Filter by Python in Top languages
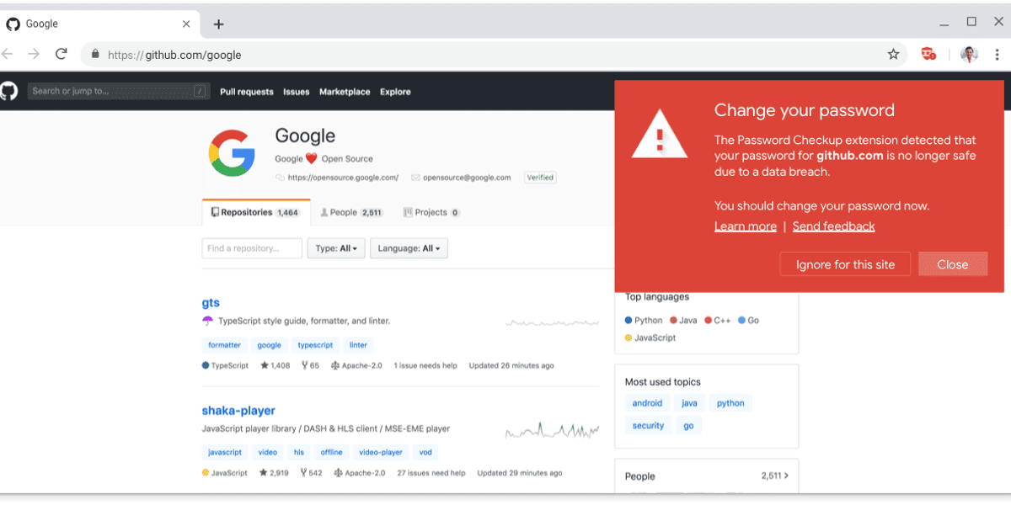This screenshot has width=1011, height=505. [x=644, y=321]
